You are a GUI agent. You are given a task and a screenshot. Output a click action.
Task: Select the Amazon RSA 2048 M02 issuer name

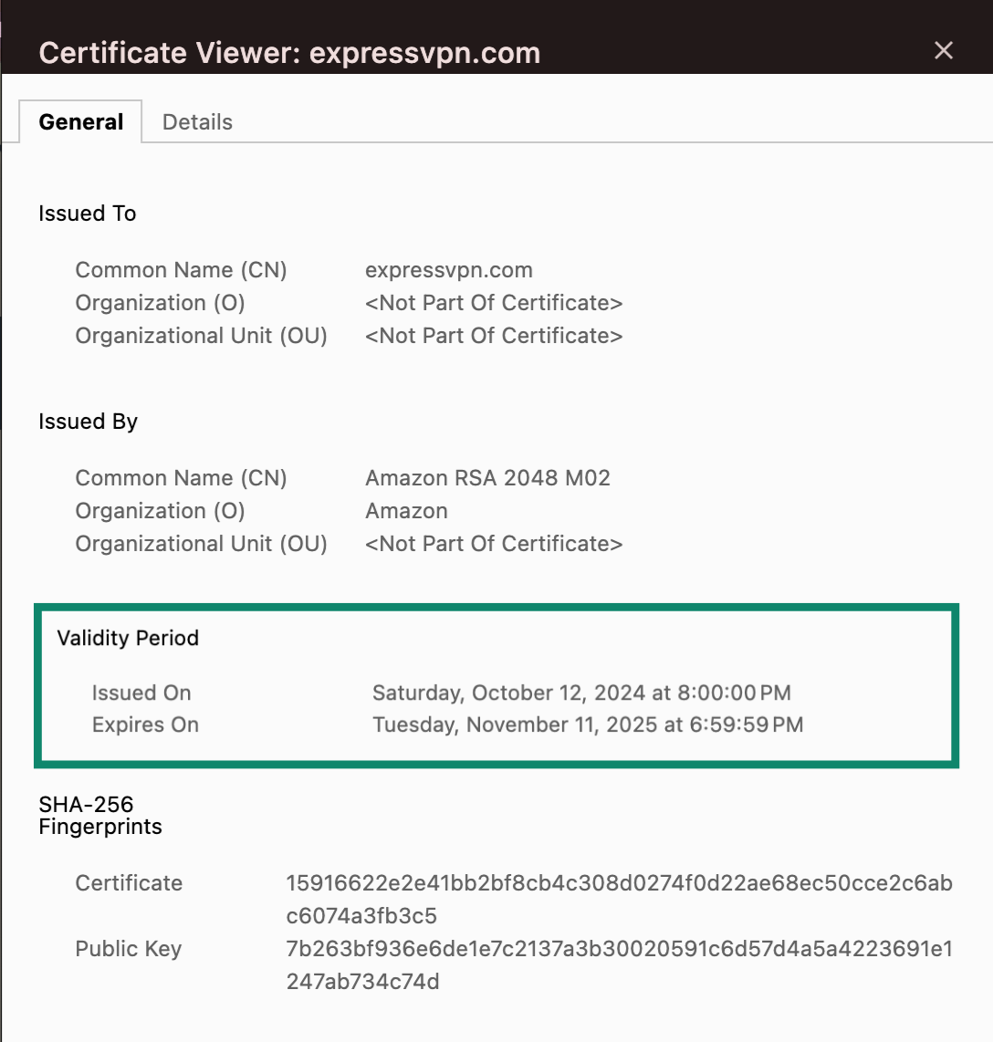(488, 477)
